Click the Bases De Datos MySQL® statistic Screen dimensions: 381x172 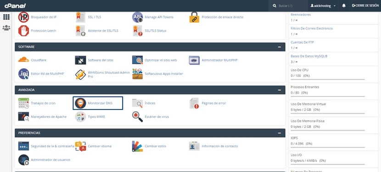[309, 56]
